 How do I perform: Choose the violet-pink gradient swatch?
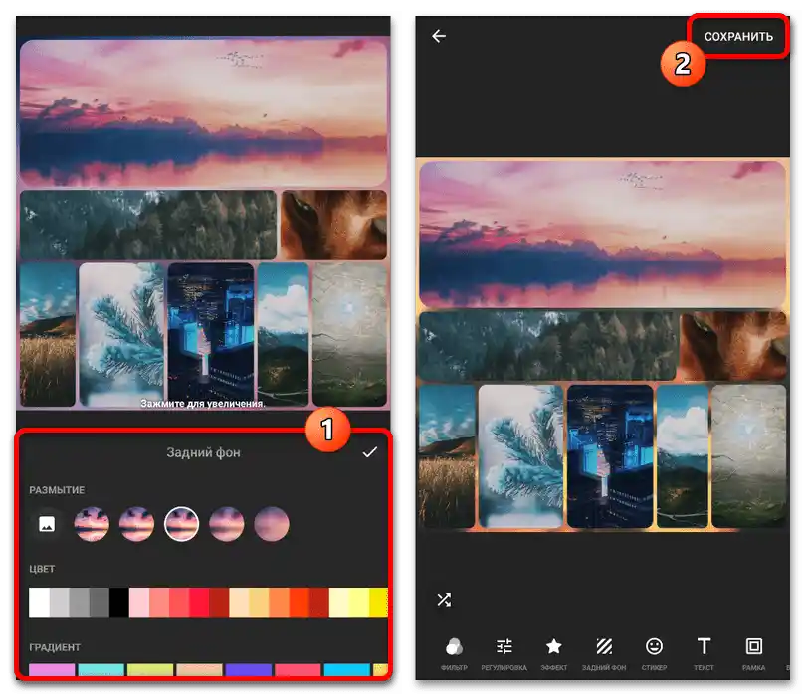(52, 670)
